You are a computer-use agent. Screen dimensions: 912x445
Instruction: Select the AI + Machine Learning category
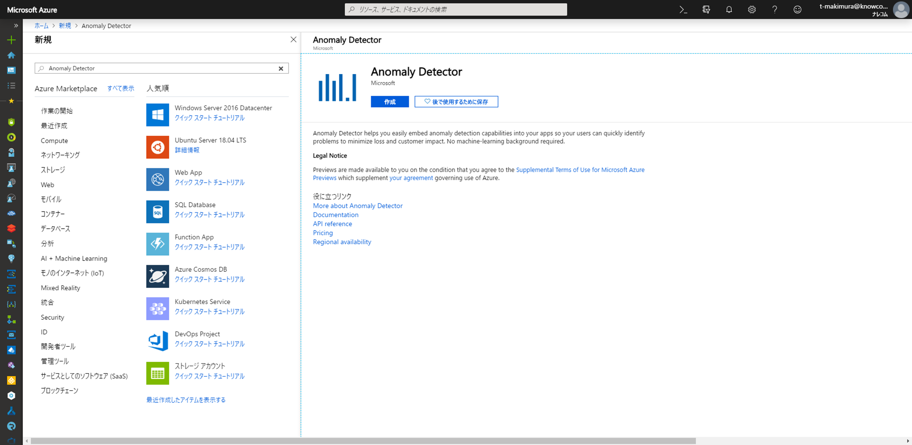pos(74,259)
